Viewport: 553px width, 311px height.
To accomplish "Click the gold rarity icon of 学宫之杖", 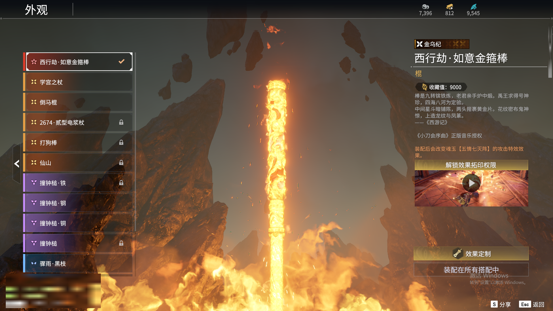I will pyautogui.click(x=34, y=82).
